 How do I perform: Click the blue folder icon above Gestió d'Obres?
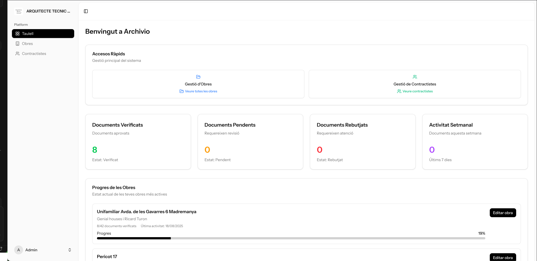click(198, 77)
